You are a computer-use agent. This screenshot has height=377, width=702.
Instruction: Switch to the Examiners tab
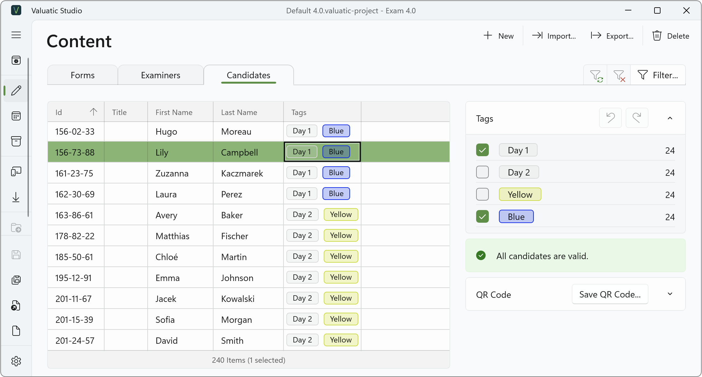(x=161, y=75)
